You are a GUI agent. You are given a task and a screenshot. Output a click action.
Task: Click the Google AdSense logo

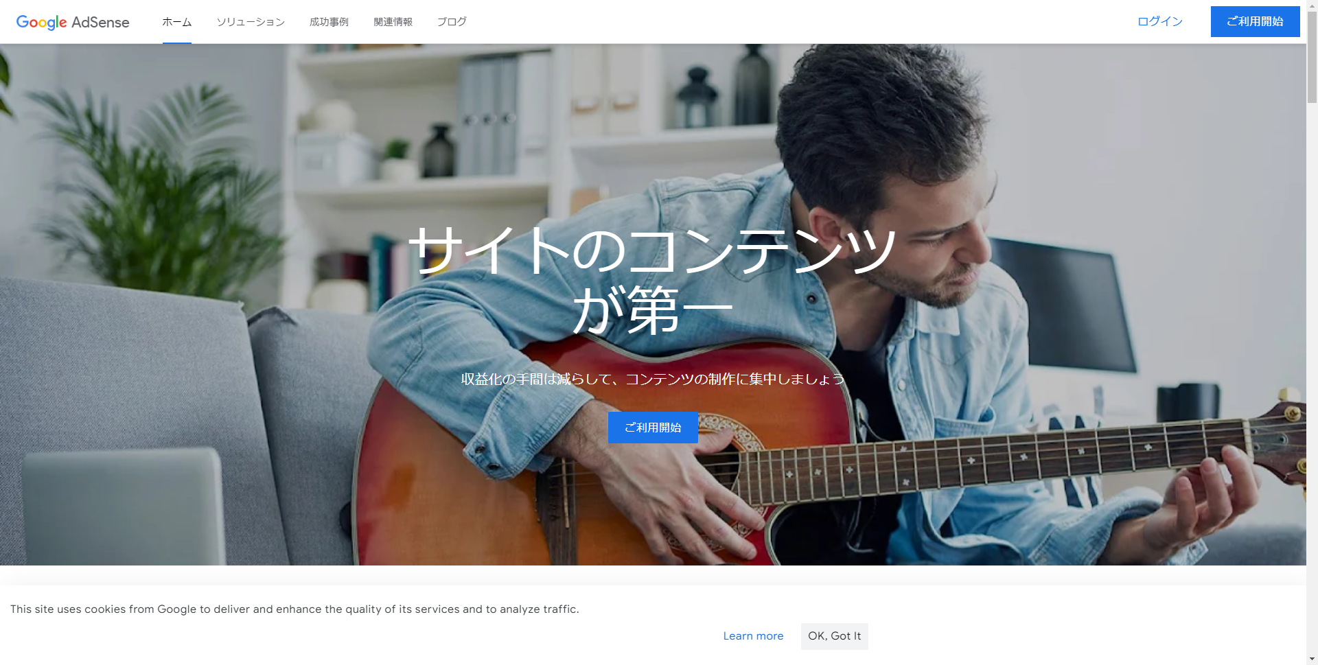click(73, 22)
